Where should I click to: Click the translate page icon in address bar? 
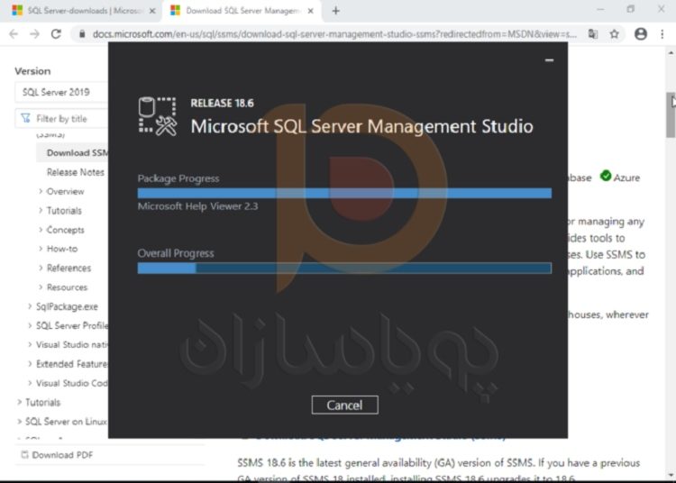tap(593, 33)
